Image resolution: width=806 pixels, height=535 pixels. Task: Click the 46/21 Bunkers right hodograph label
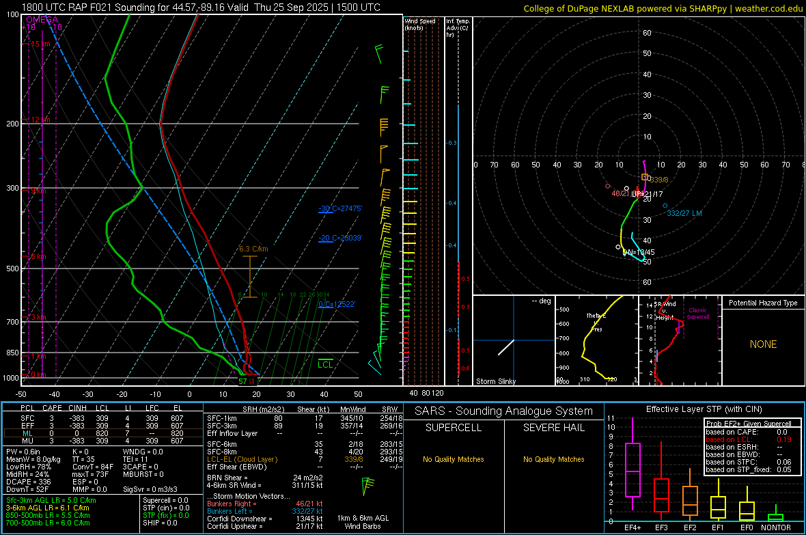[620, 193]
